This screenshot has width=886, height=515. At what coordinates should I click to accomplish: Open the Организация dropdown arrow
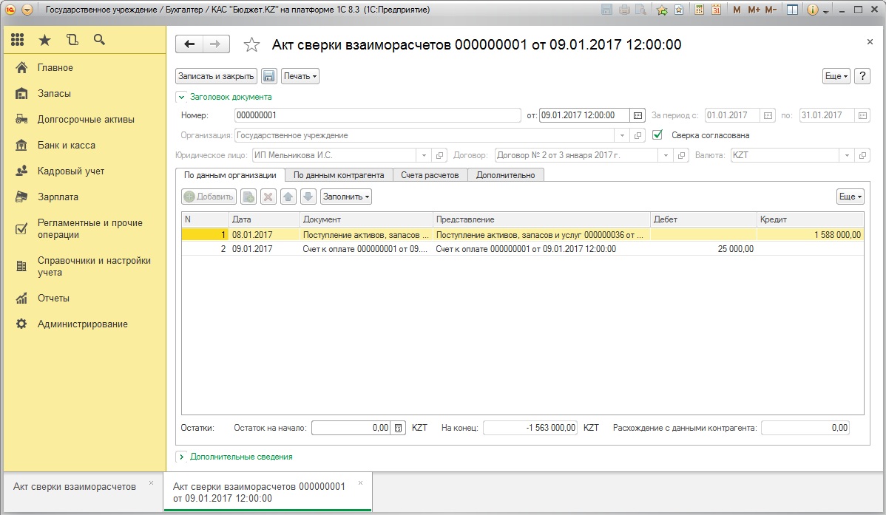click(x=621, y=135)
